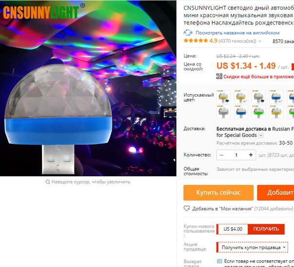Decrease quantity with the minus button
Image resolution: width=294 pixels, height=267 pixels.
(221, 155)
